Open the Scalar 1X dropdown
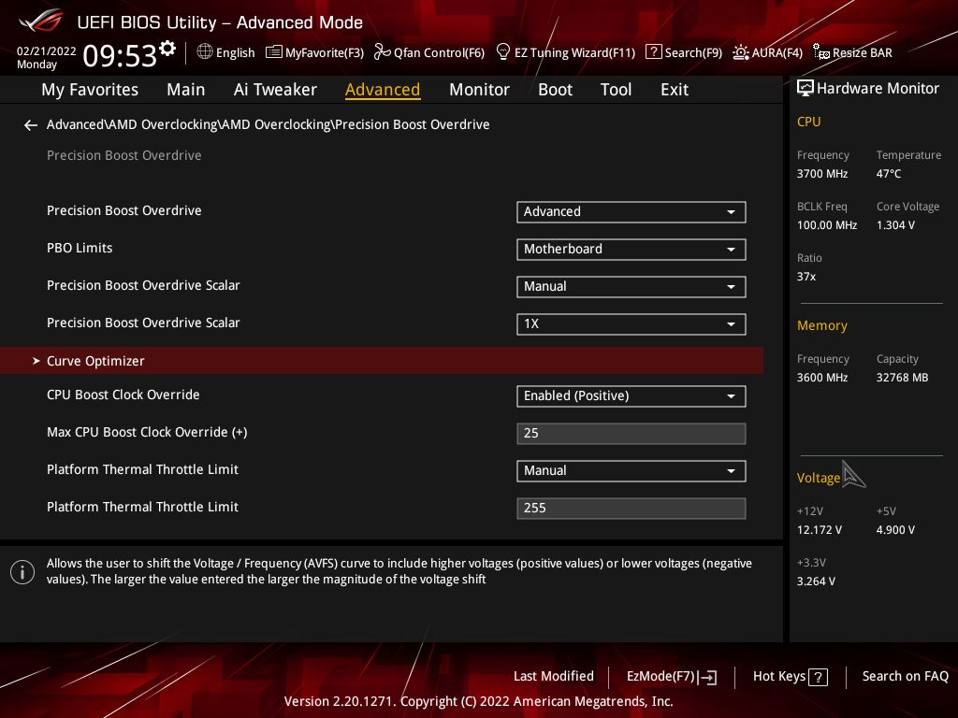This screenshot has height=718, width=958. click(631, 324)
